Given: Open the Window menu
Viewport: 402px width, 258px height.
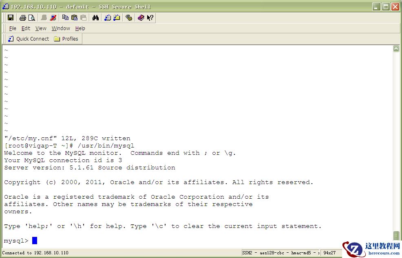Looking at the screenshot, I should 61,28.
